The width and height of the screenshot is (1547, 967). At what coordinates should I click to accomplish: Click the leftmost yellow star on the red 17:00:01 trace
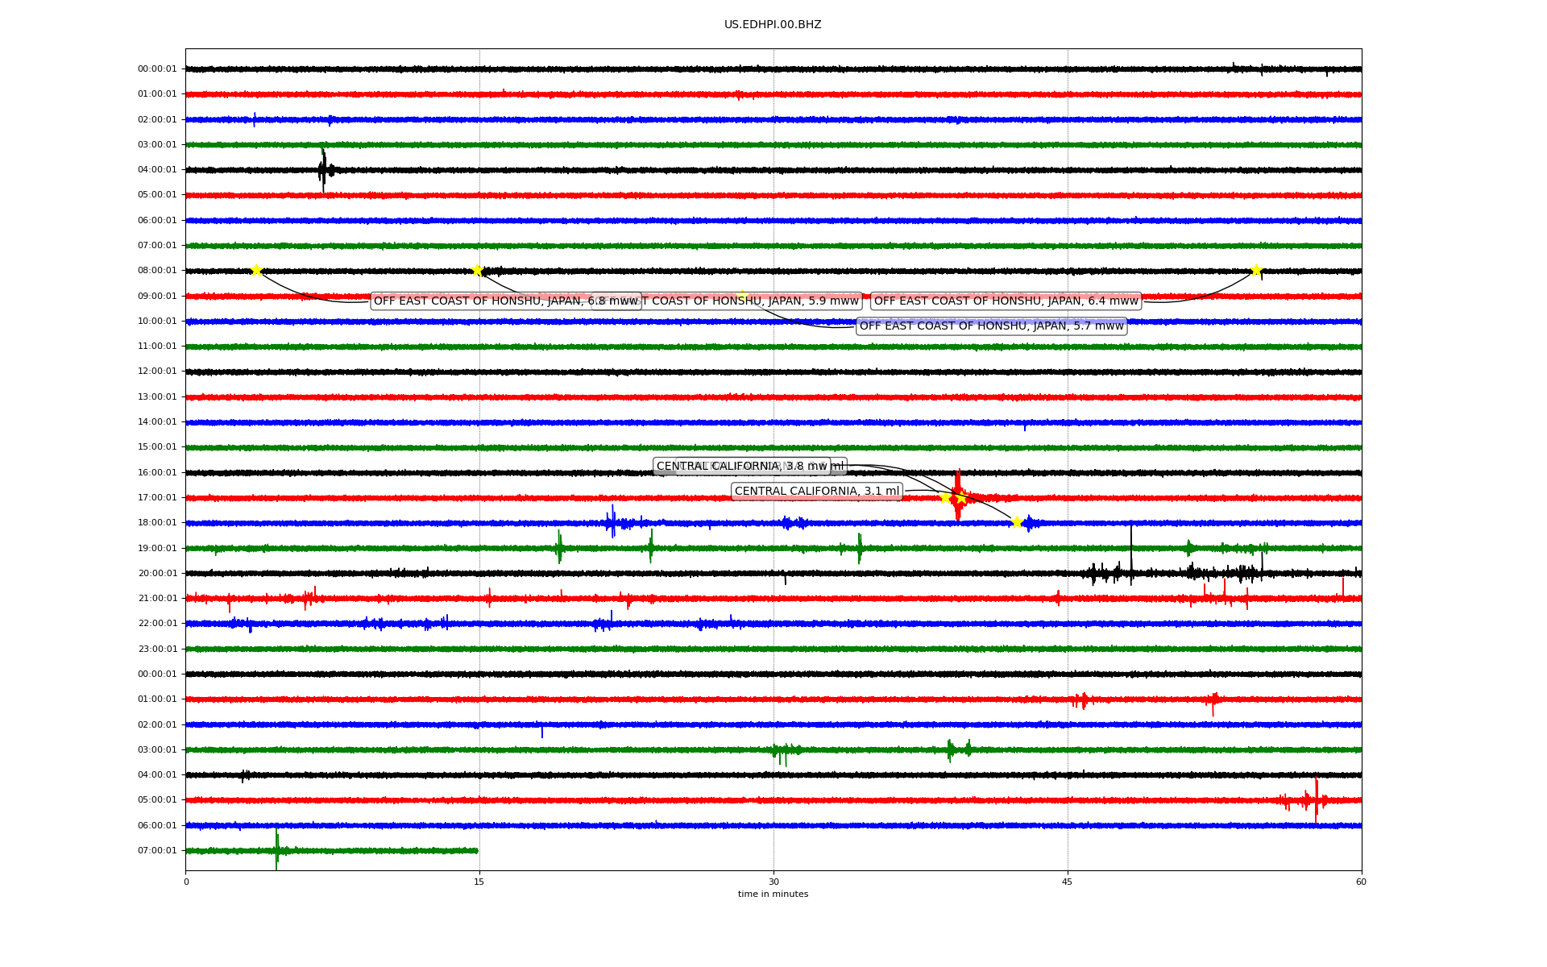(946, 498)
